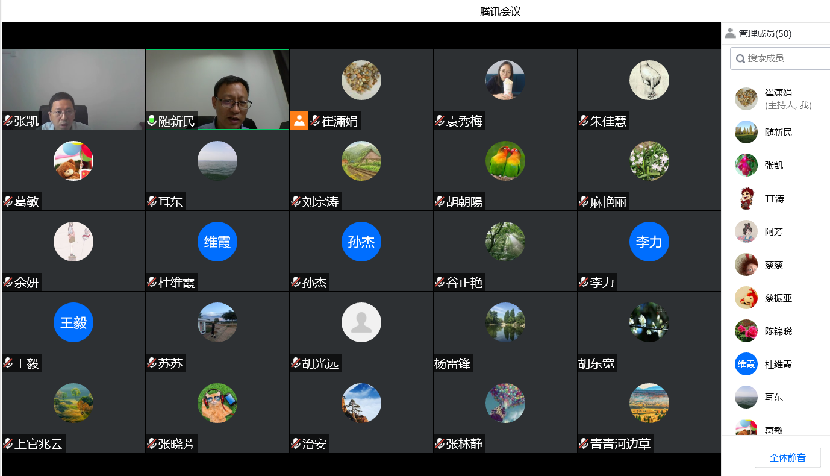Click the orange host icon beside 崔潇娟

[299, 121]
